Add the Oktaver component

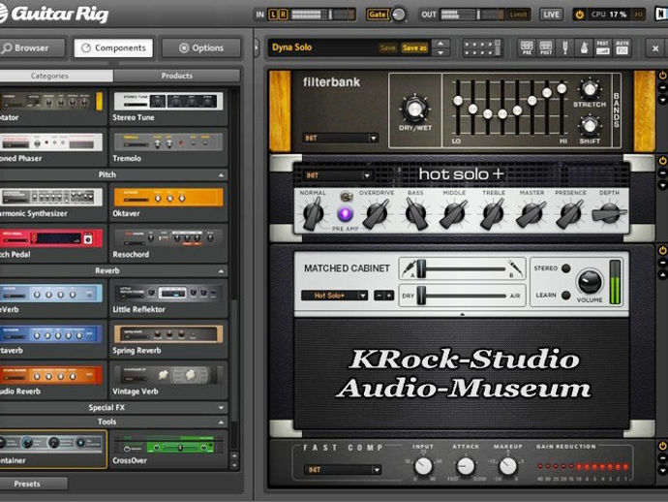coord(168,203)
